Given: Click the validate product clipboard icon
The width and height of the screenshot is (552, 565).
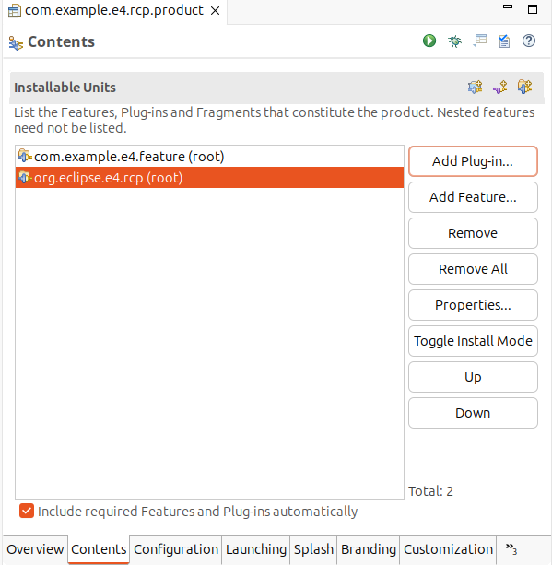Looking at the screenshot, I should (504, 41).
